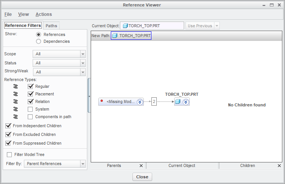Image resolution: width=285 pixels, height=184 pixels.
Task: Switch to the Paths tab
Action: coord(51,26)
